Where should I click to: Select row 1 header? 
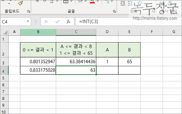coord(4,39)
